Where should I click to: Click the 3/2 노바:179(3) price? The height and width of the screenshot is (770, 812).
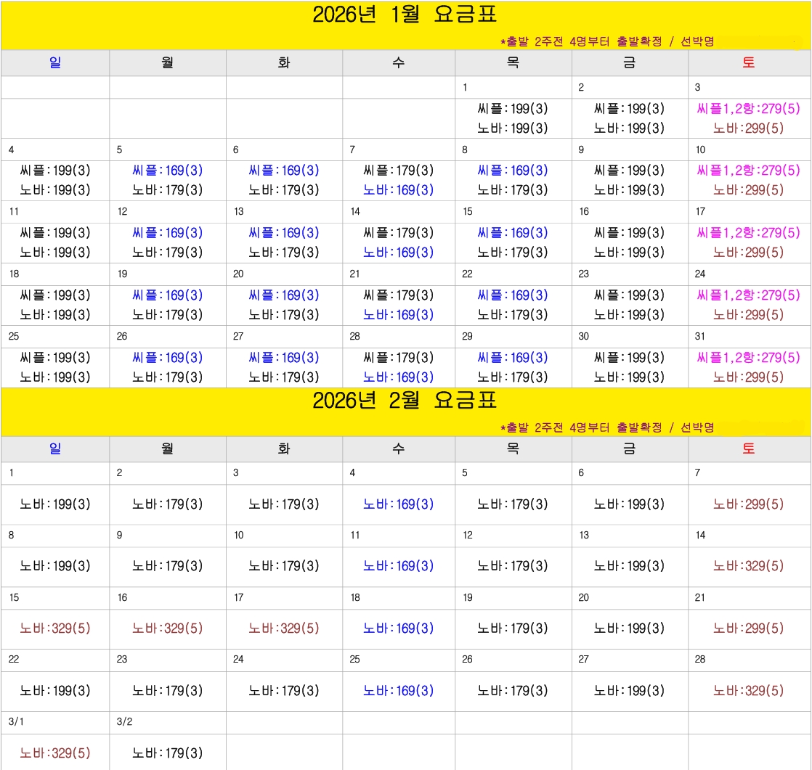pyautogui.click(x=168, y=753)
